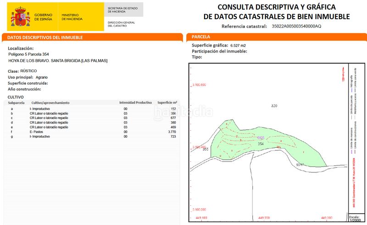The width and height of the screenshot is (367, 225).
Task: Click the Dirección General del Catastro text
Action: [122, 24]
